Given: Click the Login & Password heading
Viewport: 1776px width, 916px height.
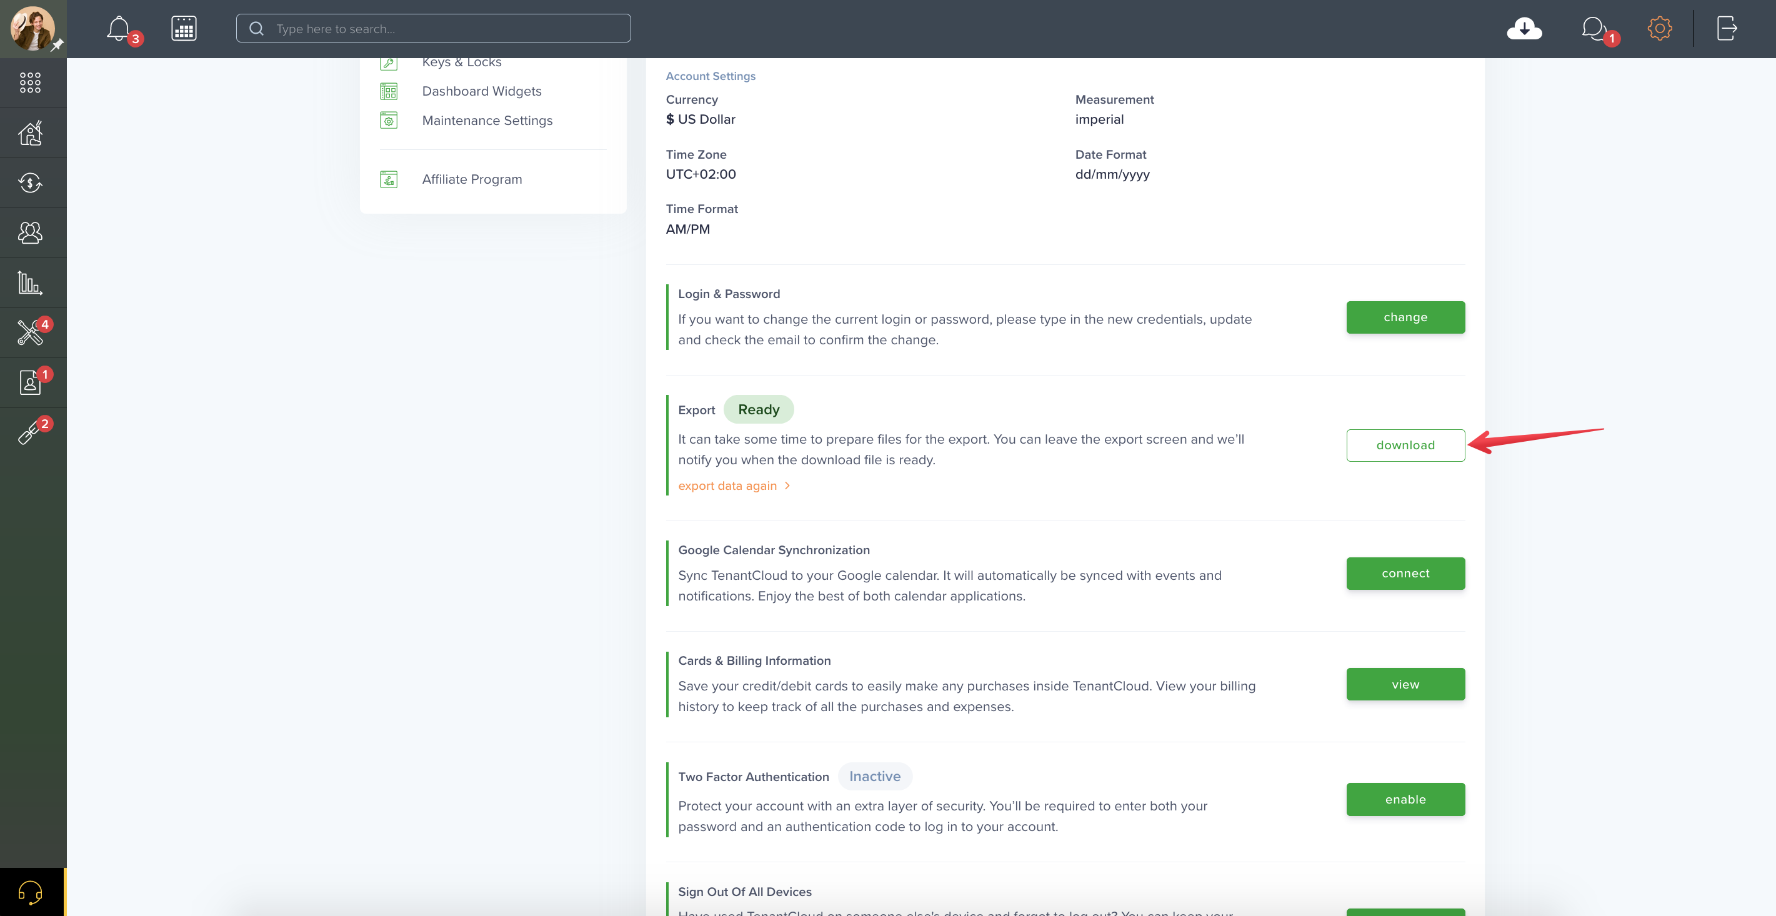Looking at the screenshot, I should [729, 294].
